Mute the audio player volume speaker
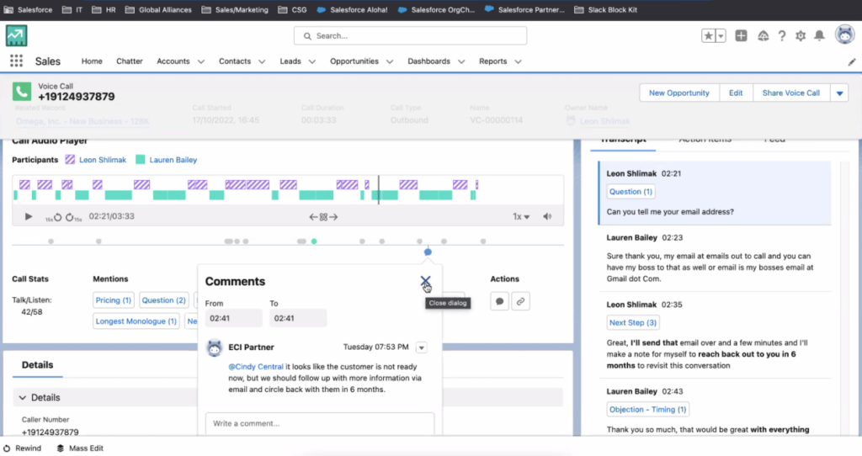 tap(548, 216)
